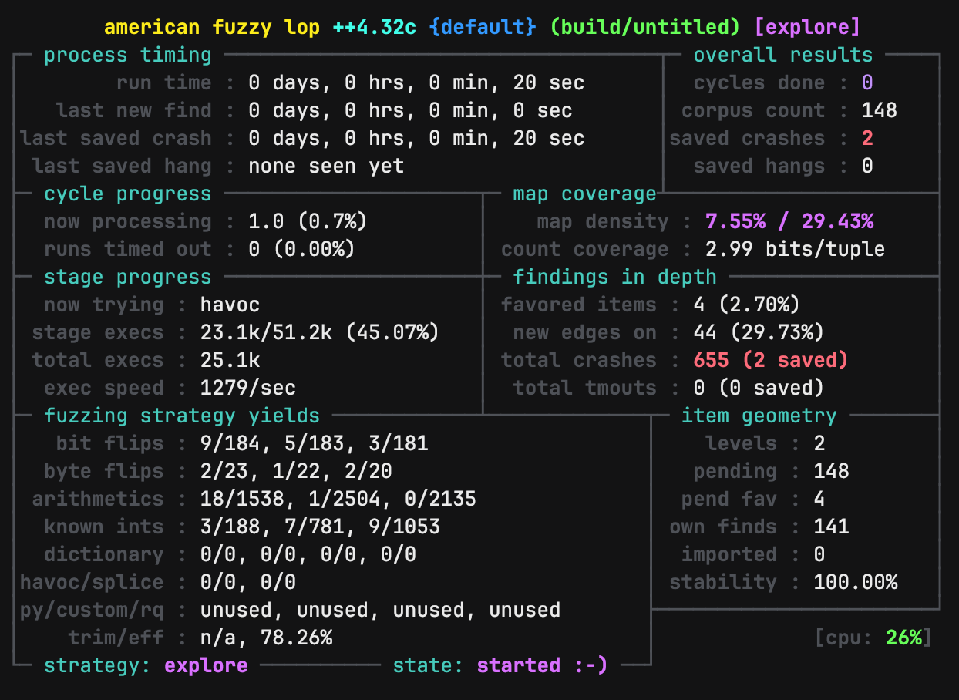This screenshot has height=700, width=959.
Task: Click the runs timed out value '0 (0.00%)'
Action: point(301,250)
